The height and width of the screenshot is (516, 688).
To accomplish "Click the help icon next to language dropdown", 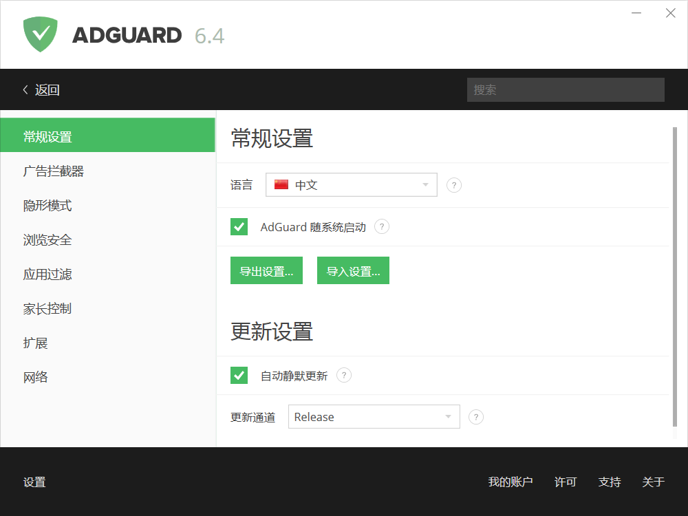I will [x=453, y=185].
